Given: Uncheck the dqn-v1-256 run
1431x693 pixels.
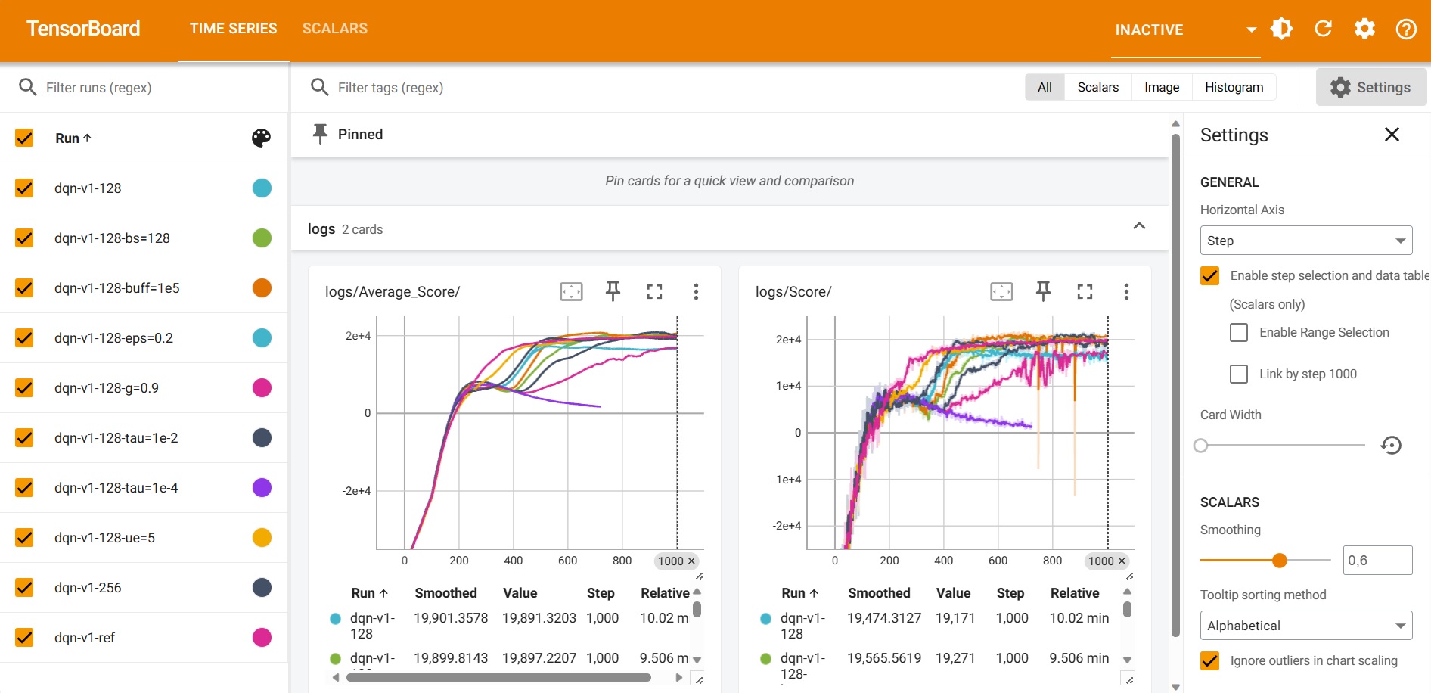Looking at the screenshot, I should pyautogui.click(x=24, y=587).
